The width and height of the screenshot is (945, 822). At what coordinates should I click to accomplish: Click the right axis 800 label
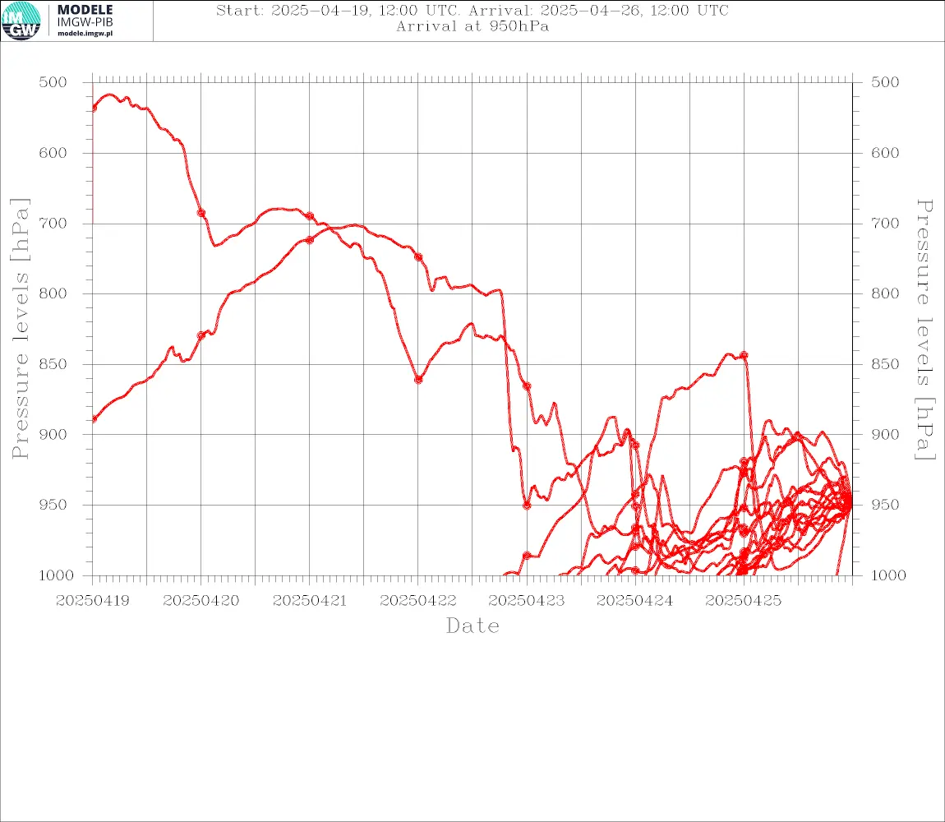coord(885,293)
